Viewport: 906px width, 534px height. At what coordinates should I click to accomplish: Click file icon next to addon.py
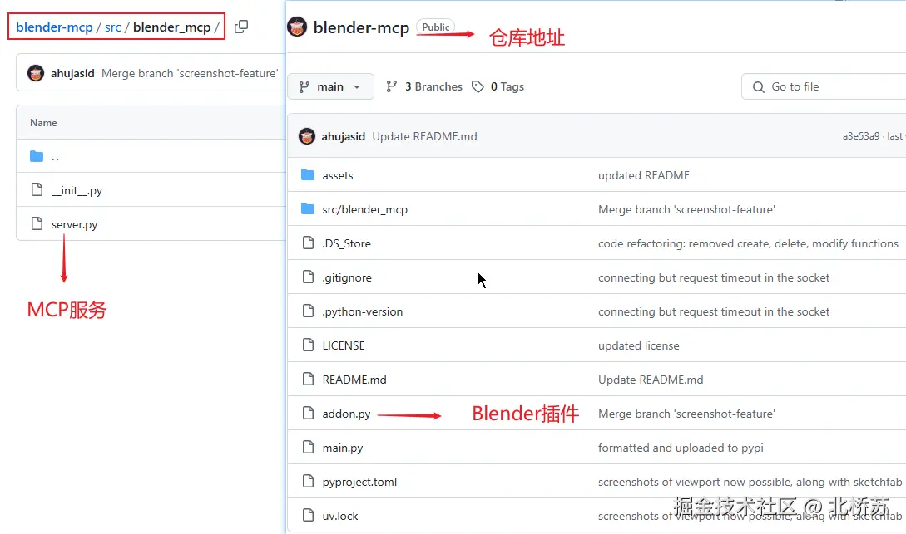point(309,413)
